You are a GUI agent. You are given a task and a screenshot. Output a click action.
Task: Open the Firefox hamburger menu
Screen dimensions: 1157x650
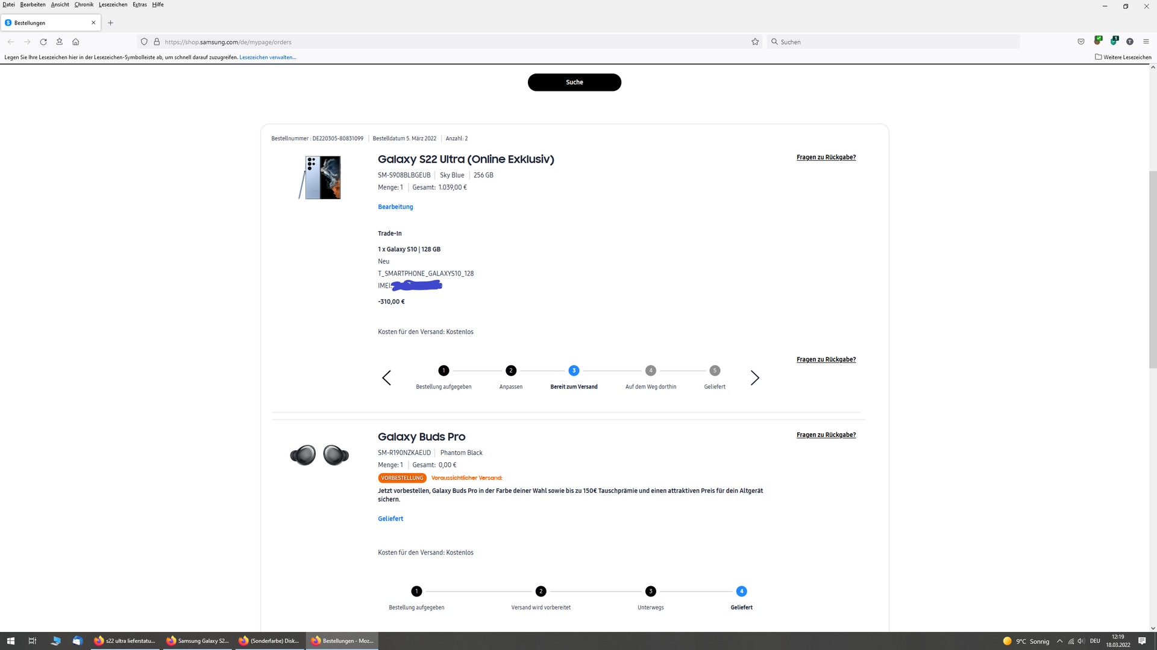pos(1146,42)
